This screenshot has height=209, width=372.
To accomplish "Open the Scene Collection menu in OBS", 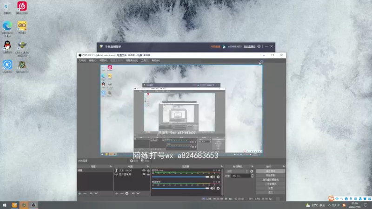I will [132, 61].
